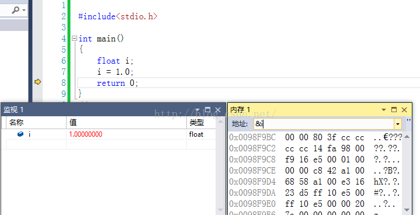420x215 pixels.
Task: Click the 名称 column header
Action: 36,123
